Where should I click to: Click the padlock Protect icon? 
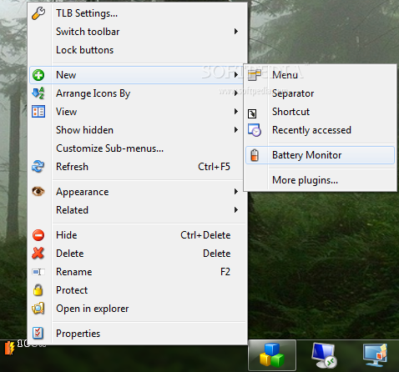coord(38,289)
